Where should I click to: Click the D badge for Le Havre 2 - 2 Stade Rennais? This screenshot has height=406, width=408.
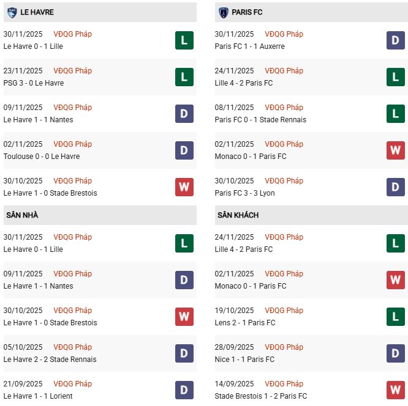[x=184, y=353]
